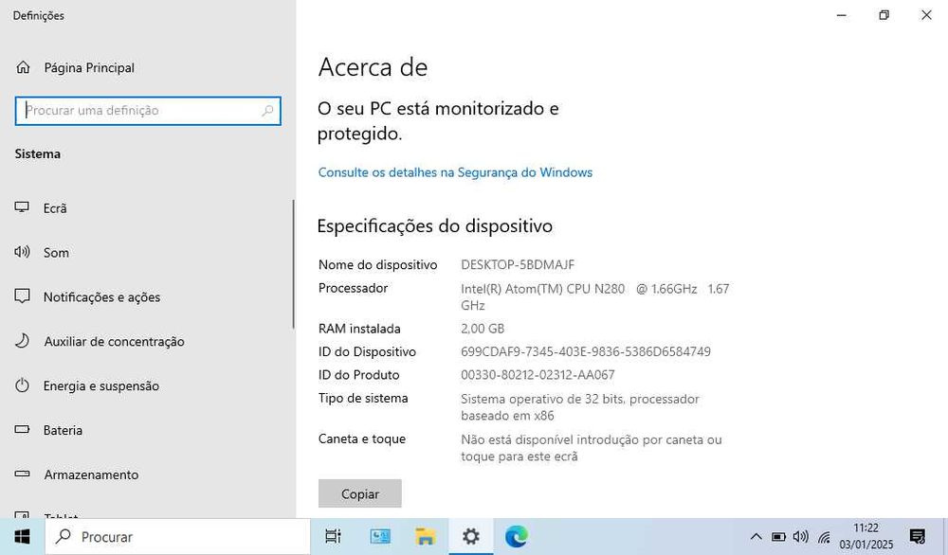Click the Notificações e ações speech-bubble icon
The width and height of the screenshot is (948, 555).
point(22,295)
